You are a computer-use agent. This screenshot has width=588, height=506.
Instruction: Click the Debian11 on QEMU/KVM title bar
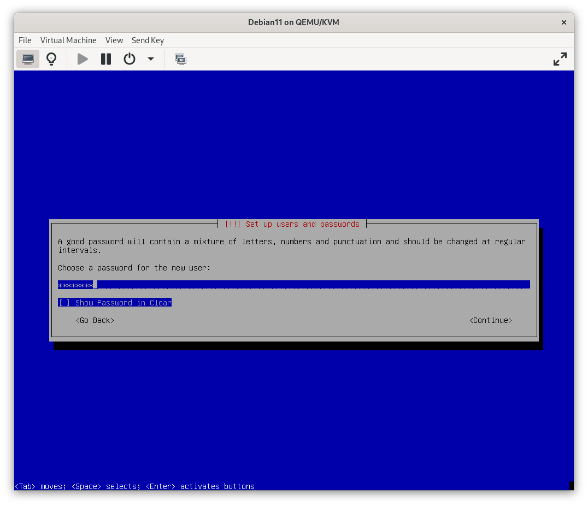click(294, 22)
